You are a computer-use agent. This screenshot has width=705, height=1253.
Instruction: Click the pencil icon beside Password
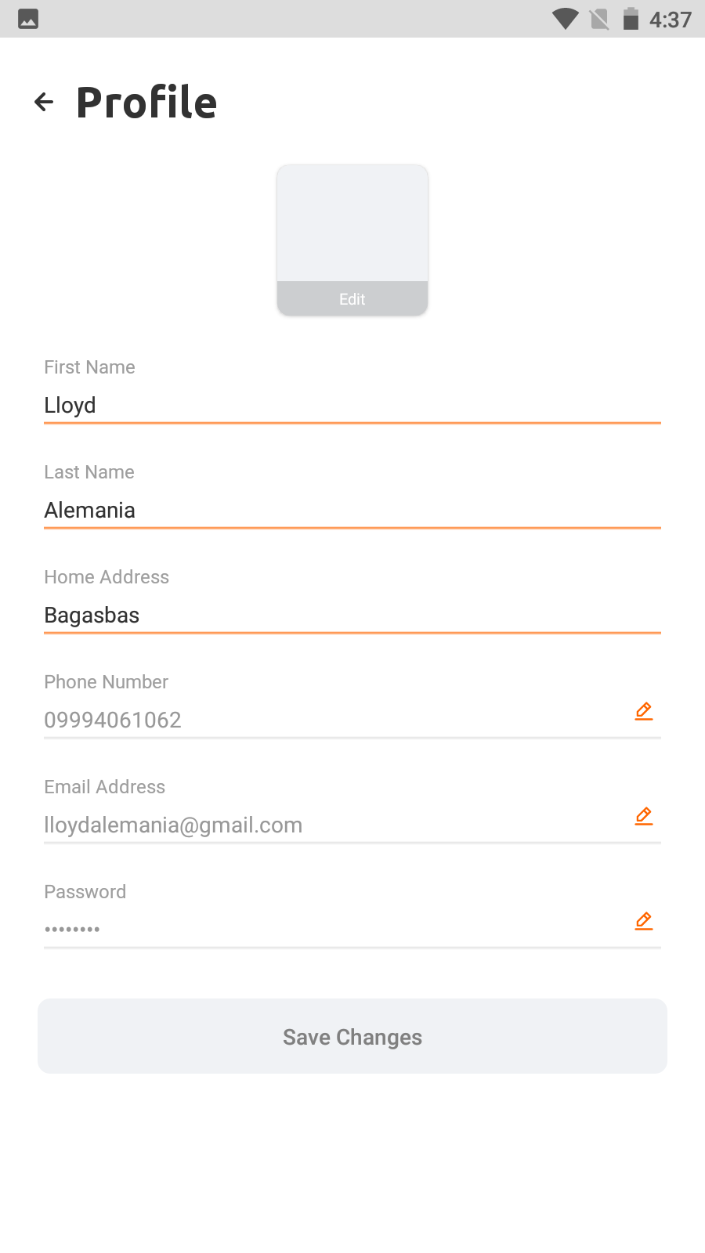tap(644, 921)
